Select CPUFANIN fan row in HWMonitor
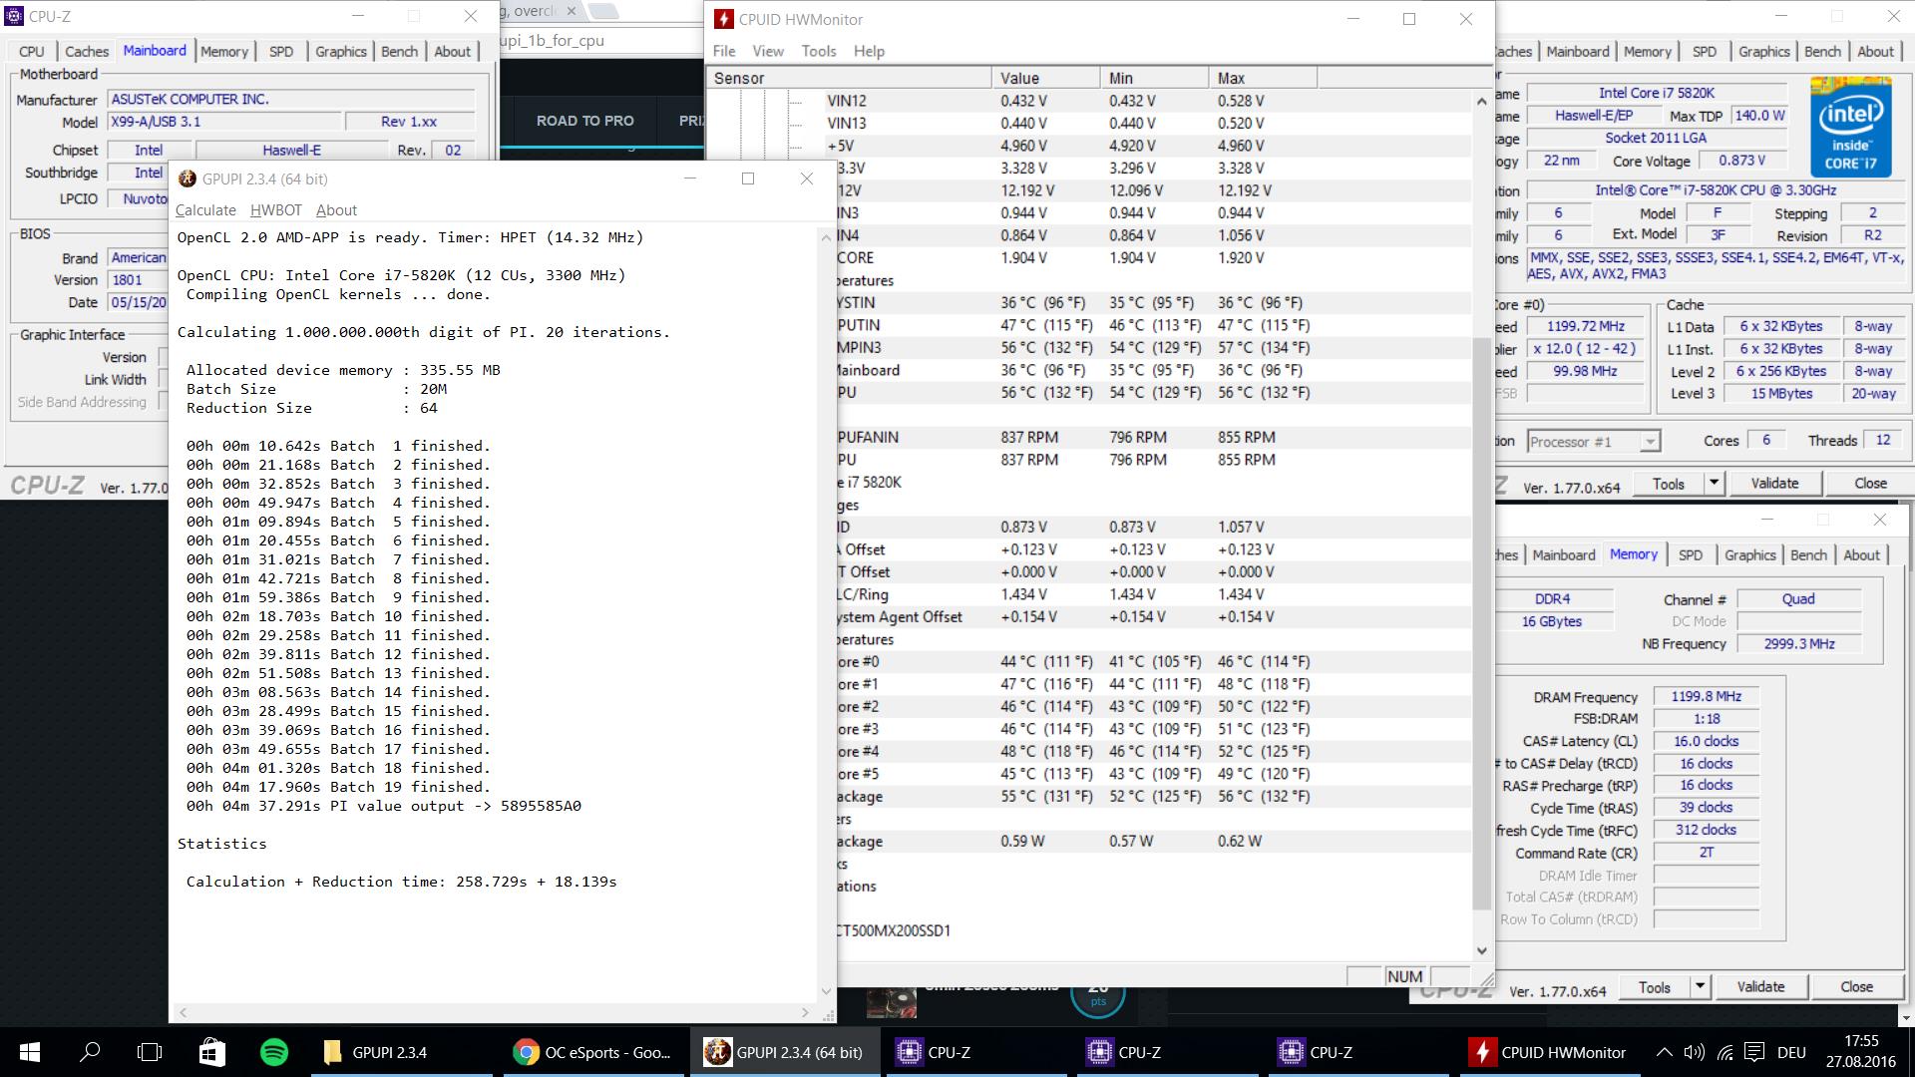Screen dimensions: 1915x1077 tap(1155, 437)
